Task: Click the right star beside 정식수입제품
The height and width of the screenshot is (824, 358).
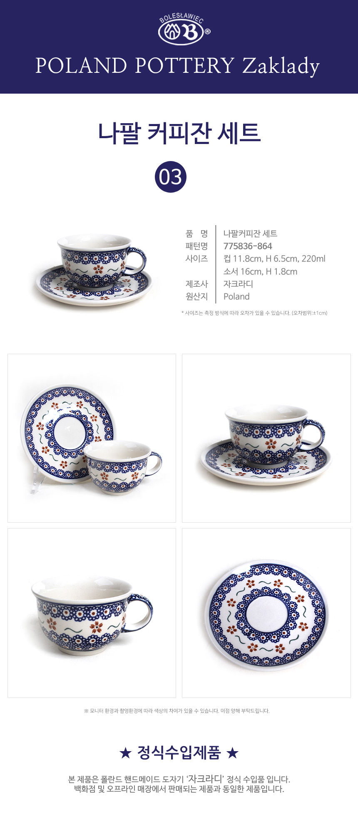Action: [x=233, y=752]
